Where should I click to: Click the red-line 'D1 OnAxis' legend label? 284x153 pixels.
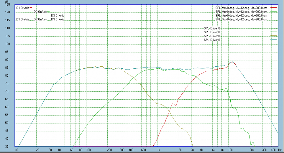click(x=23, y=8)
